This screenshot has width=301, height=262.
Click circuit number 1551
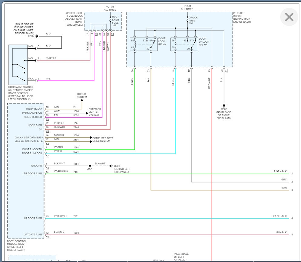(x=76, y=164)
